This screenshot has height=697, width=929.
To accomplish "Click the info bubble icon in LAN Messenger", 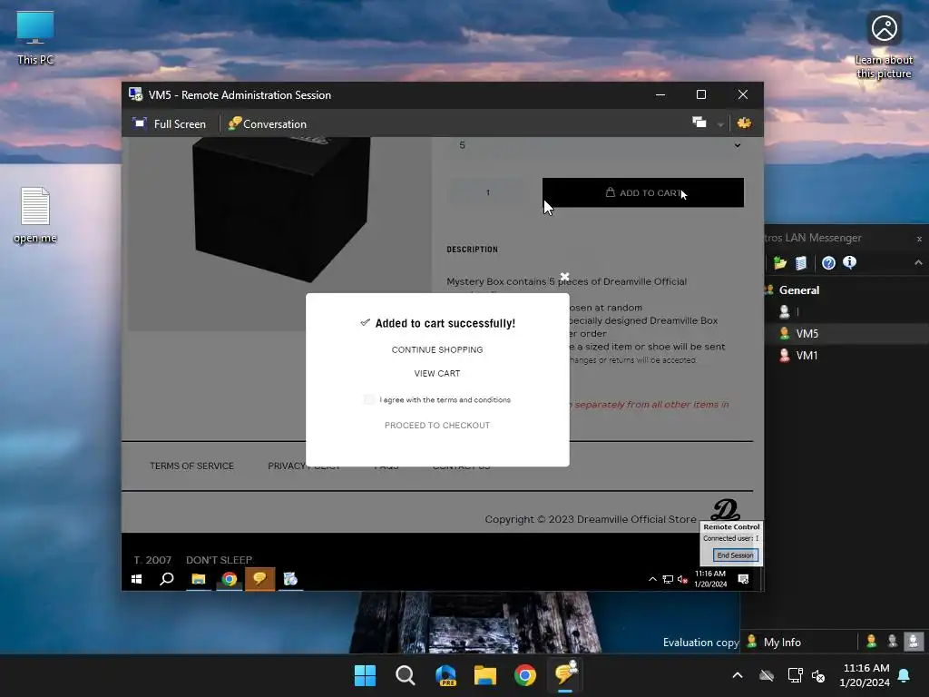I will coord(849,262).
